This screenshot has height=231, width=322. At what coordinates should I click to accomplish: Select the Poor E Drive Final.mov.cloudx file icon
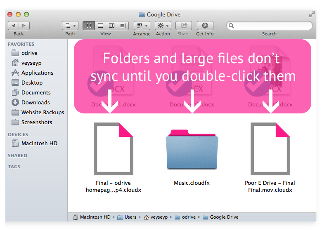coord(270,149)
